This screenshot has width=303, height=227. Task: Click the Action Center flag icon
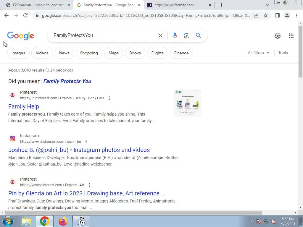(259, 222)
